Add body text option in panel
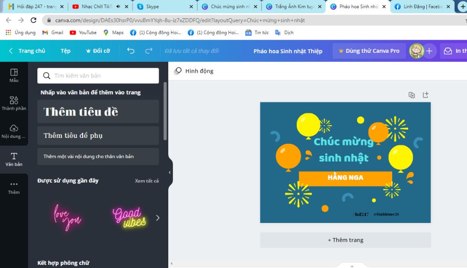The image size is (467, 268). 98,156
